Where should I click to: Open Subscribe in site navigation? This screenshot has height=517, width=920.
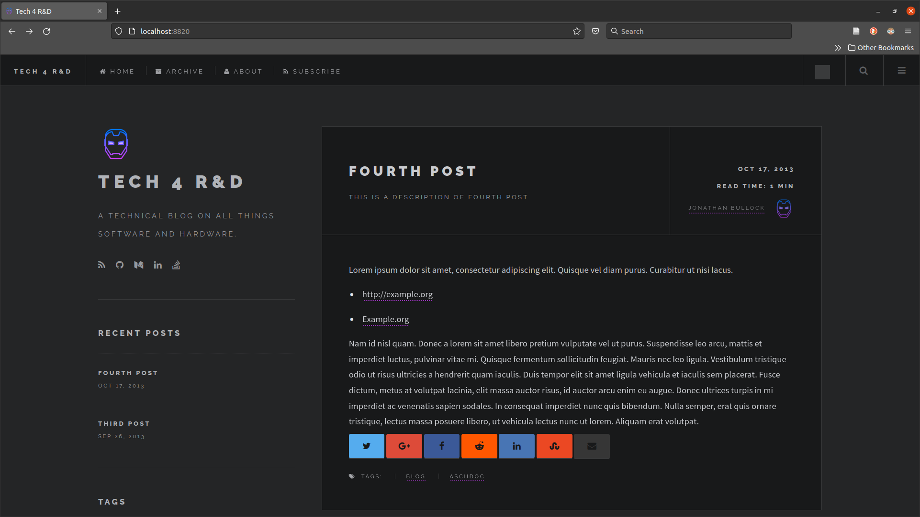click(312, 71)
